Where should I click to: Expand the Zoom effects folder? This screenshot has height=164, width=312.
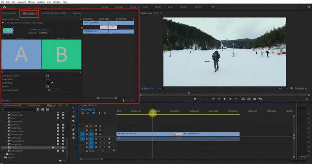click(x=4, y=154)
